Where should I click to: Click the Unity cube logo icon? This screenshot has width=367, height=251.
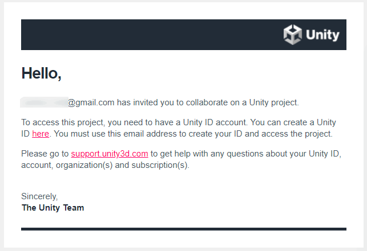292,35
